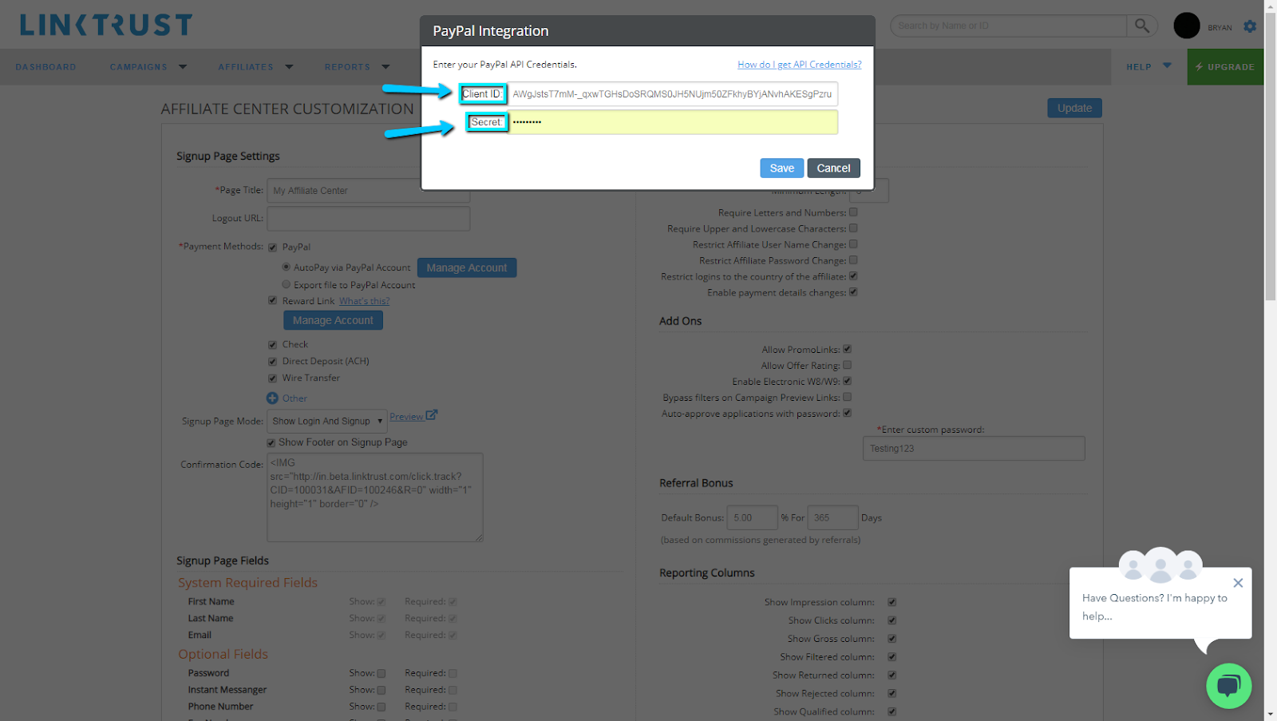Screen dimensions: 1277x721
Task: Focus the Secret password field
Action: [x=673, y=122]
